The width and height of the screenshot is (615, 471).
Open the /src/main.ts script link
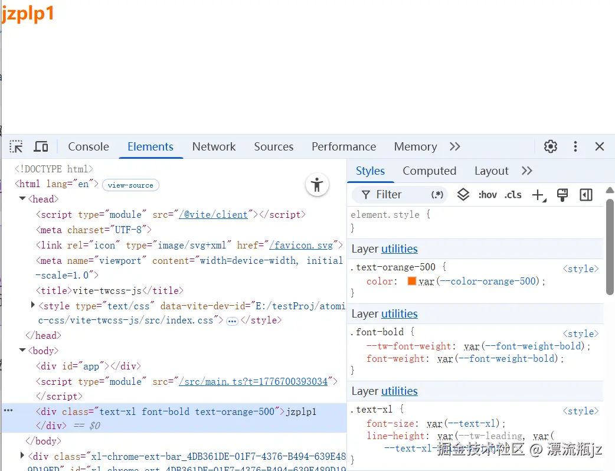click(253, 381)
